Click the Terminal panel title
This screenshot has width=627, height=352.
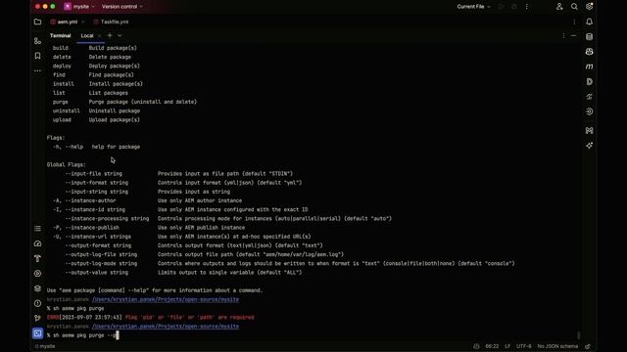point(60,36)
